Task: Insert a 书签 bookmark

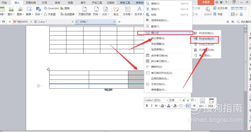Action: pyautogui.click(x=218, y=14)
